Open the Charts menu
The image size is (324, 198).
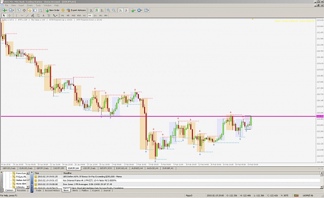[x=30, y=5]
